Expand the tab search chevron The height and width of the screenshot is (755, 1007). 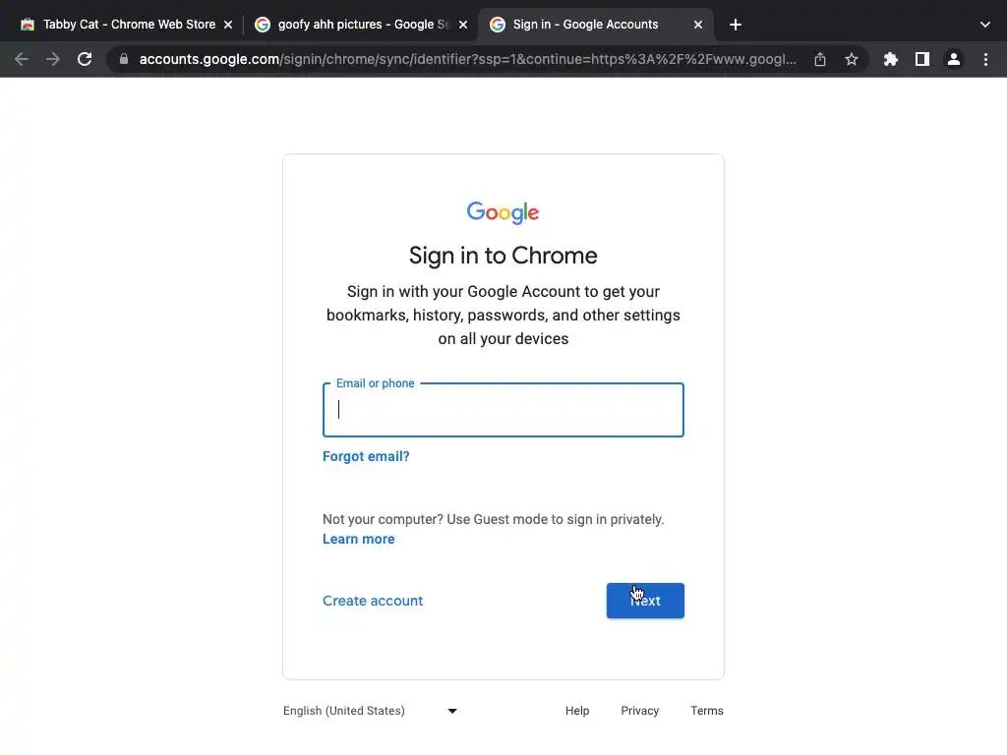click(x=985, y=25)
